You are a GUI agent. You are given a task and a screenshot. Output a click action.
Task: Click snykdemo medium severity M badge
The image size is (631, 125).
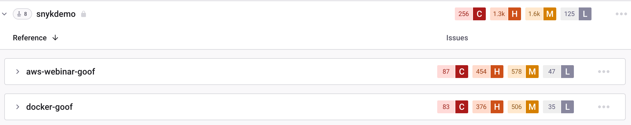tap(550, 14)
